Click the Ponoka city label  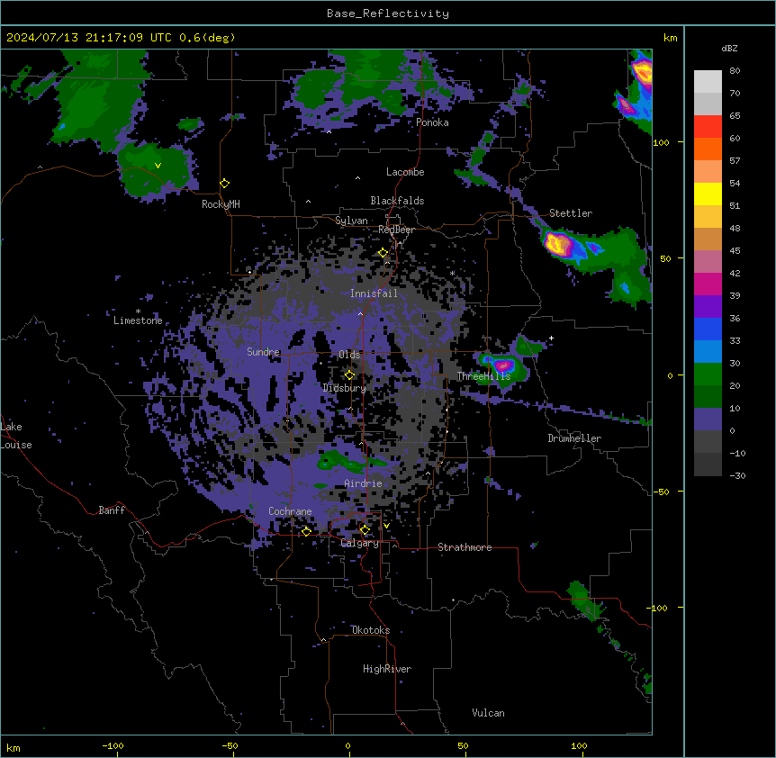pyautogui.click(x=432, y=122)
